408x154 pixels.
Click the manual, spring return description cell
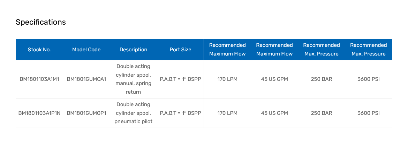(134, 79)
